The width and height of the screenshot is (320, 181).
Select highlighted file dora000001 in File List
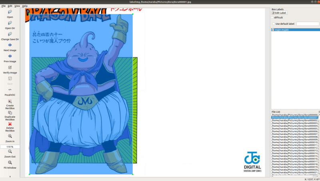click(295, 117)
